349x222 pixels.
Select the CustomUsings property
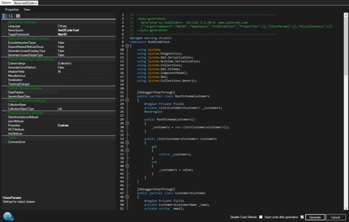coord(17,63)
